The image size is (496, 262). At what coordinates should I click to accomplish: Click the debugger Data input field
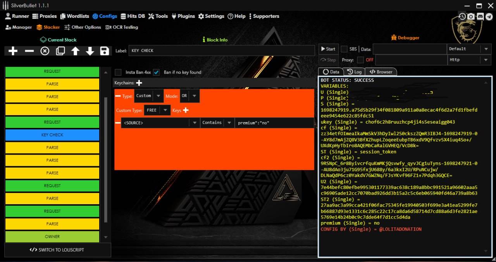[410, 49]
